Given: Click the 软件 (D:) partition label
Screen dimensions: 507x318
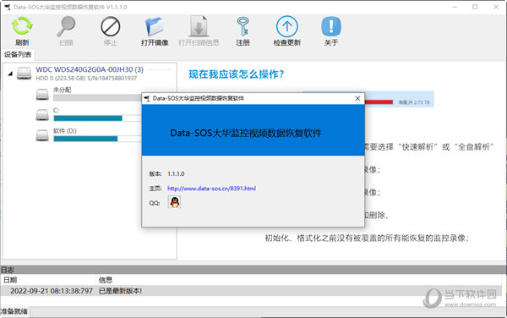Looking at the screenshot, I should (65, 131).
